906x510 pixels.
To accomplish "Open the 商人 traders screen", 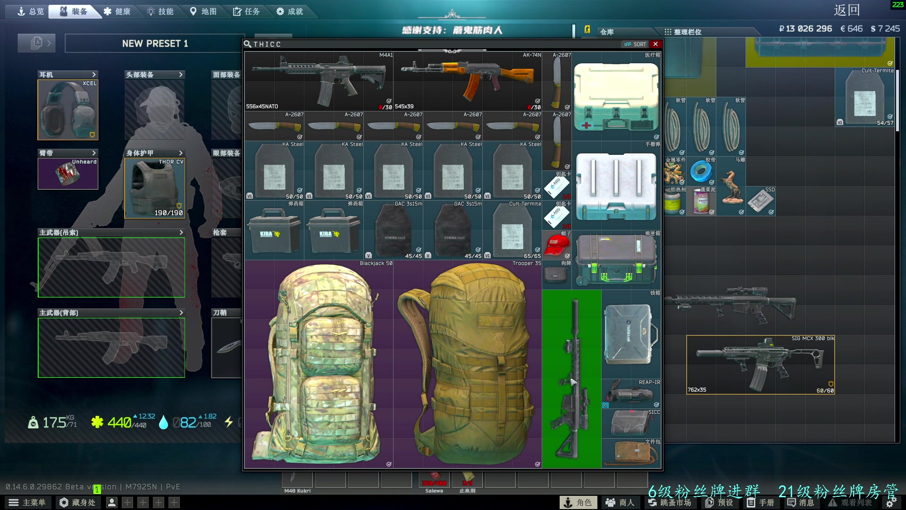I will point(621,502).
